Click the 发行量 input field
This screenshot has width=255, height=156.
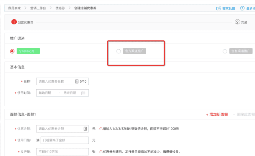click(62, 152)
